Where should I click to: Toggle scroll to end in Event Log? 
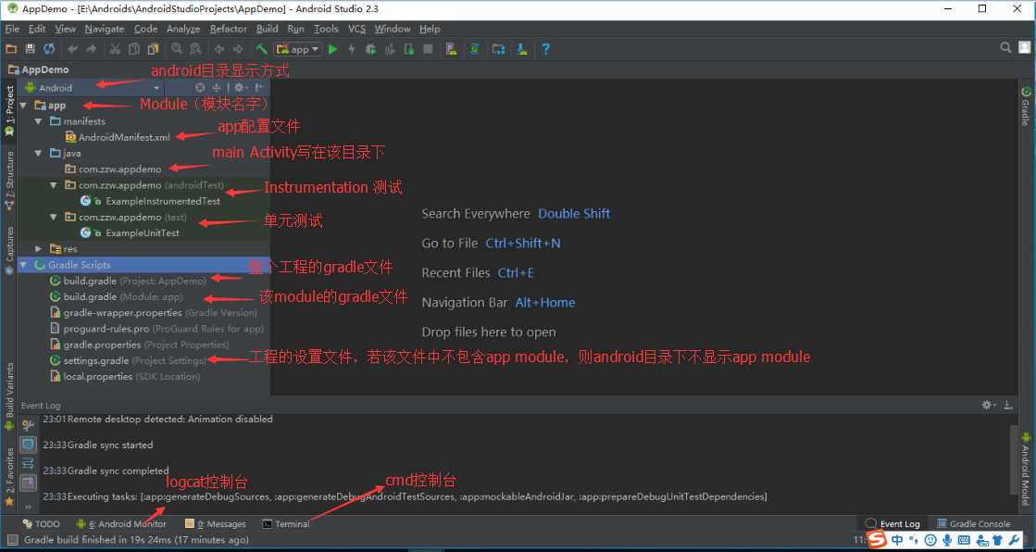(x=28, y=463)
